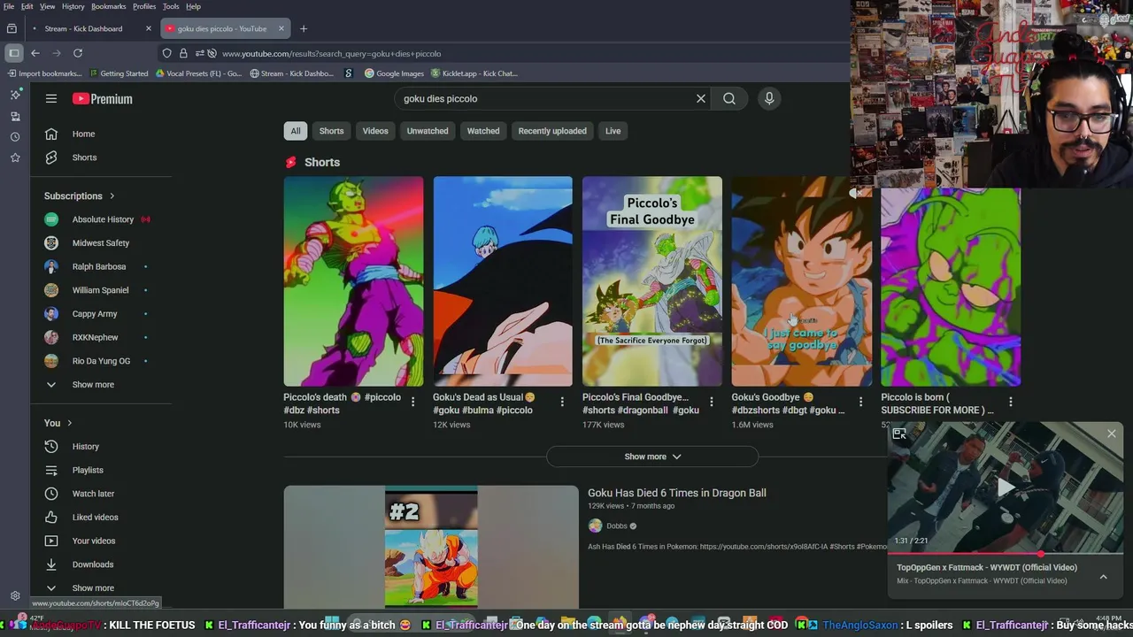Screen dimensions: 1133x637
Task: Expand the miniplayer queue chevron
Action: click(1103, 577)
